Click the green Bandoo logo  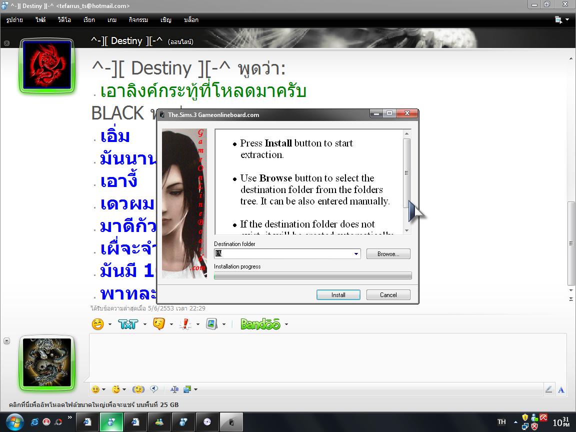point(260,324)
